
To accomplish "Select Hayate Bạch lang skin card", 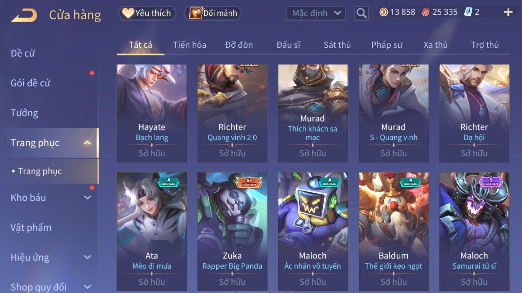I will coord(152,113).
